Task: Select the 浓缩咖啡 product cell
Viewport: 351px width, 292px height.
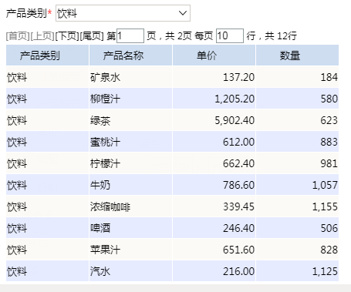Action: (x=130, y=206)
